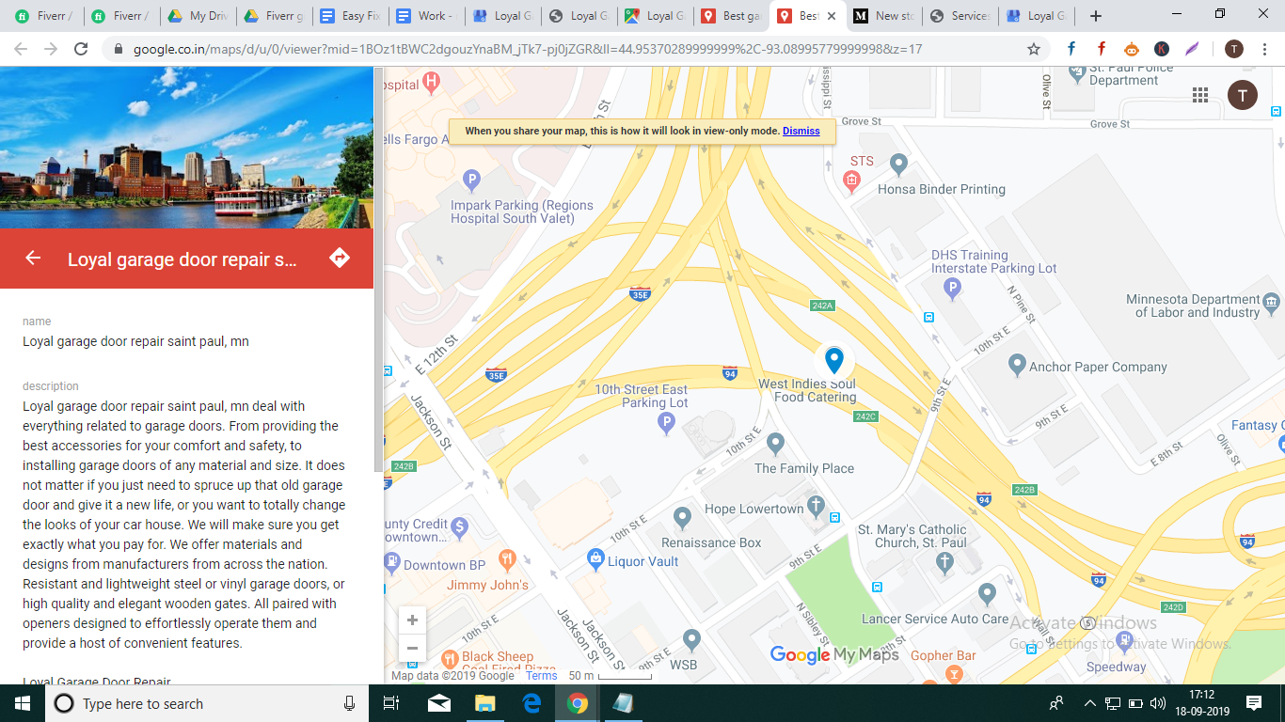Show hidden system tray icons
This screenshot has width=1285, height=722.
(x=1089, y=703)
